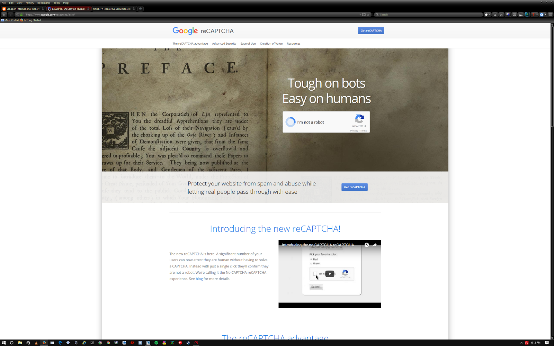The height and width of the screenshot is (346, 554).
Task: Open the reCAPTCHA Terms link in widget
Action: 363,131
